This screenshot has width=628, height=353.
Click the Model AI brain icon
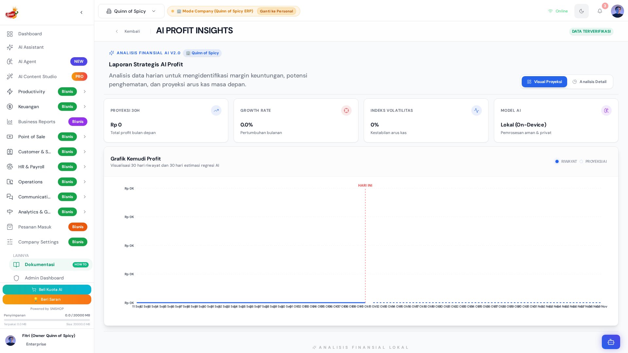pos(606,110)
